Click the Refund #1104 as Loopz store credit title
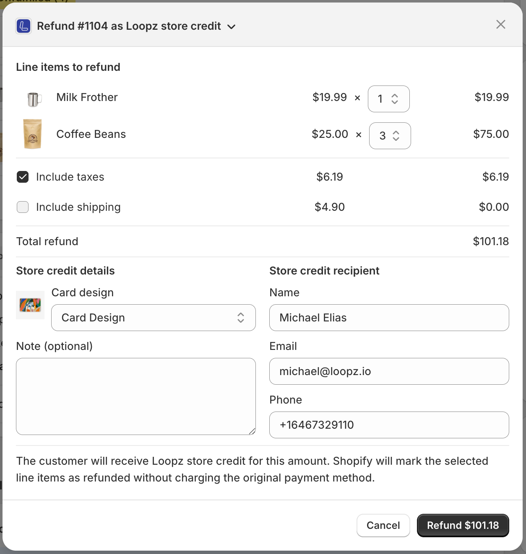 pos(129,26)
